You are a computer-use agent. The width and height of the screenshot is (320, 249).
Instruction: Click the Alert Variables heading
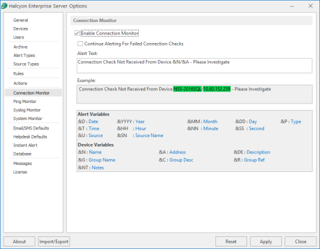tap(93, 114)
